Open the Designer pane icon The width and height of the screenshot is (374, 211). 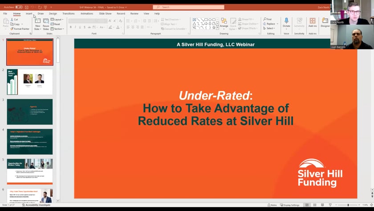(325, 21)
